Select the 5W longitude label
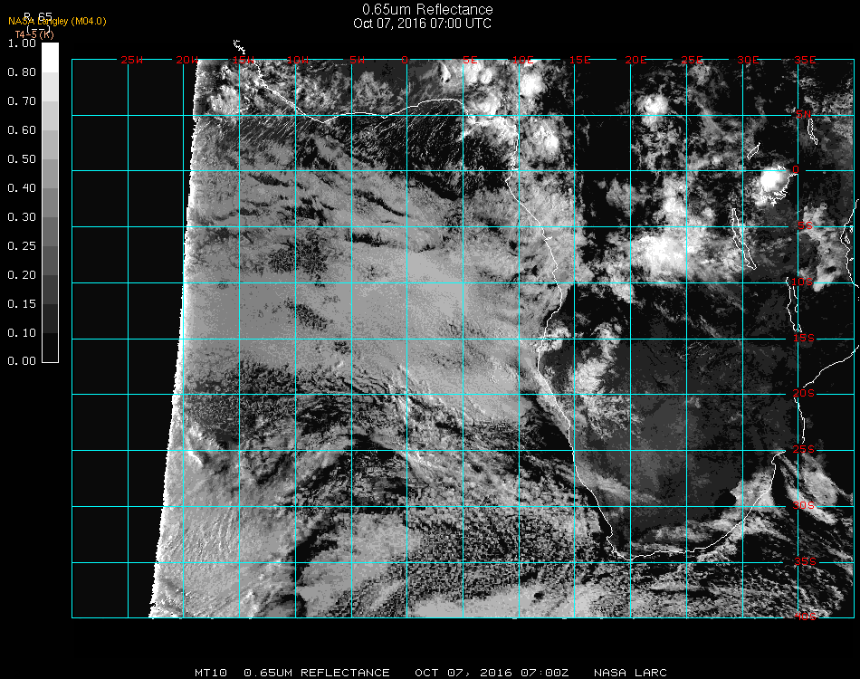This screenshot has height=679, width=860. [357, 60]
